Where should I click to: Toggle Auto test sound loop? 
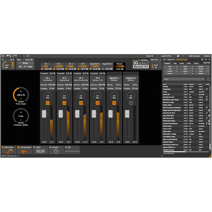coord(28,67)
